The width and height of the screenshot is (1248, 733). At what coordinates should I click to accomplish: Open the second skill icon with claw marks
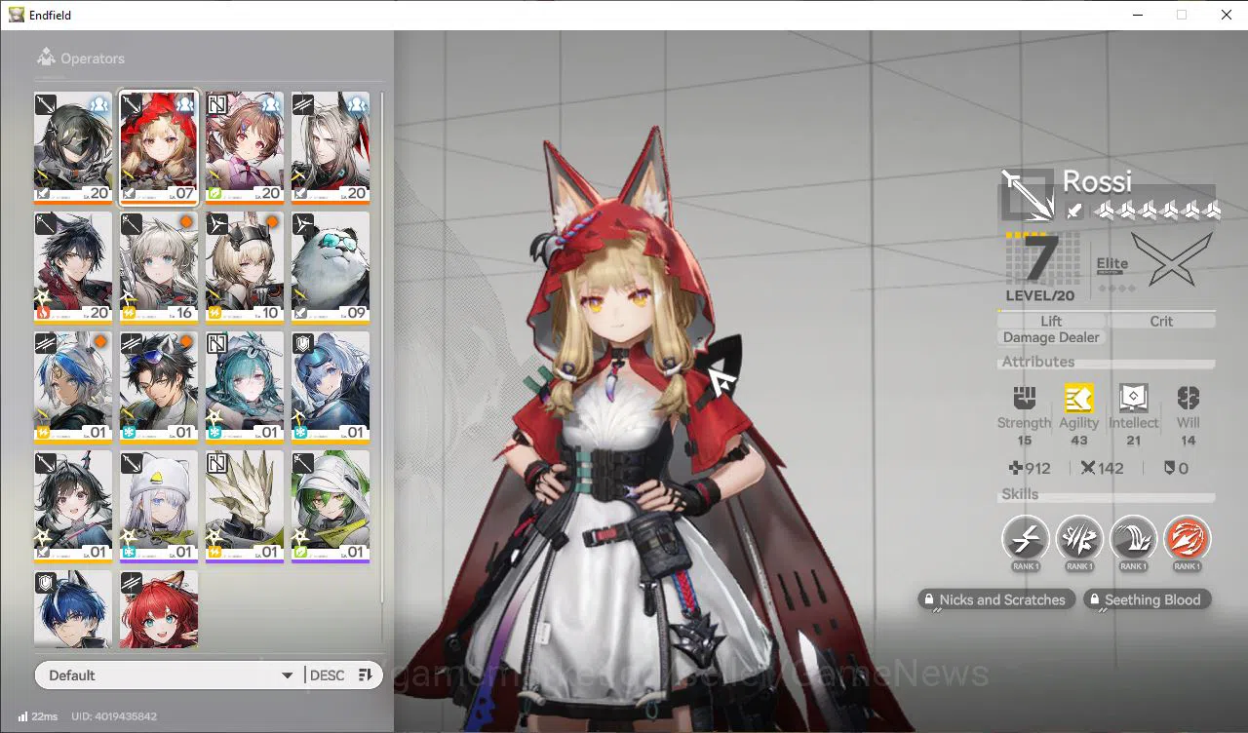1079,538
